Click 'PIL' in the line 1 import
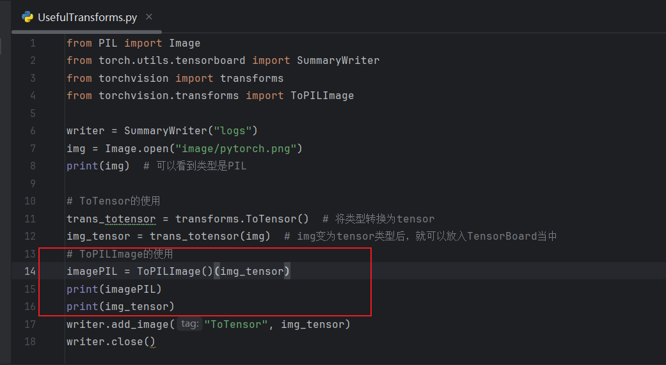 [108, 43]
